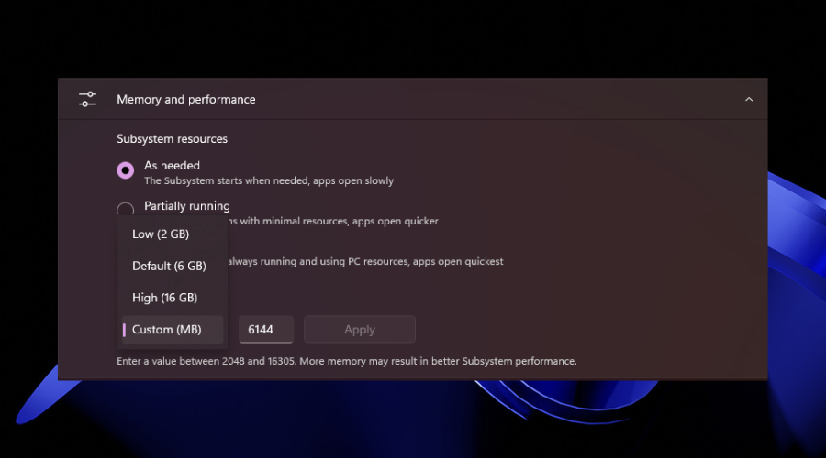Viewport: 826px width, 458px height.
Task: Select the As needed radio button
Action: point(126,170)
